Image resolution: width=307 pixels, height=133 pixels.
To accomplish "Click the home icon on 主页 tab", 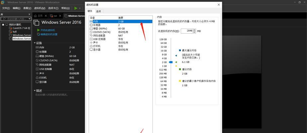I will click(x=36, y=16).
